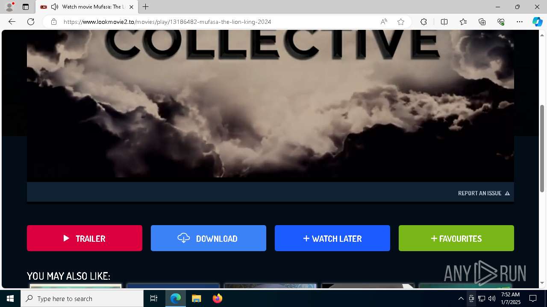Switch to the Microsoft Edge taskbar icon
The image size is (547, 307).
[176, 298]
